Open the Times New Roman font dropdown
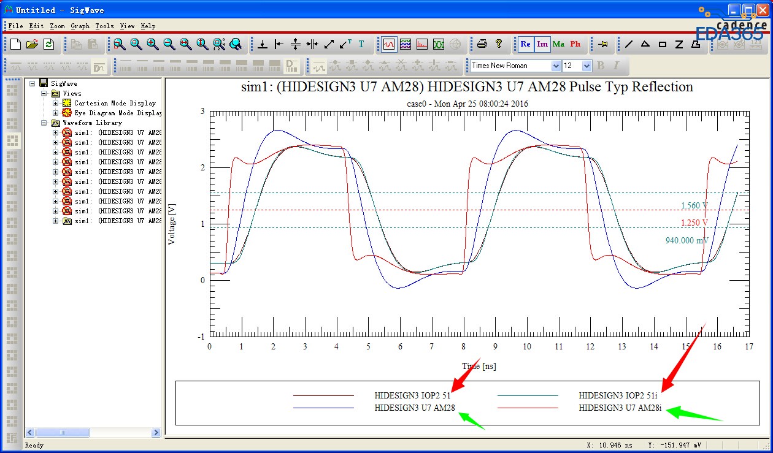Viewport: 773px width, 453px height. pos(556,66)
